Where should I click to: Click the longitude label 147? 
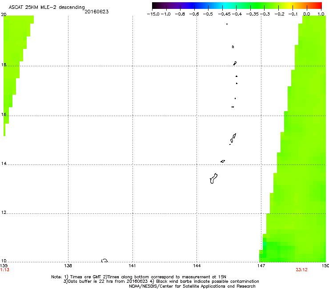pyautogui.click(x=261, y=266)
